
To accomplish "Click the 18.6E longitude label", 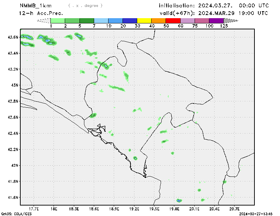I will point(94,209).
